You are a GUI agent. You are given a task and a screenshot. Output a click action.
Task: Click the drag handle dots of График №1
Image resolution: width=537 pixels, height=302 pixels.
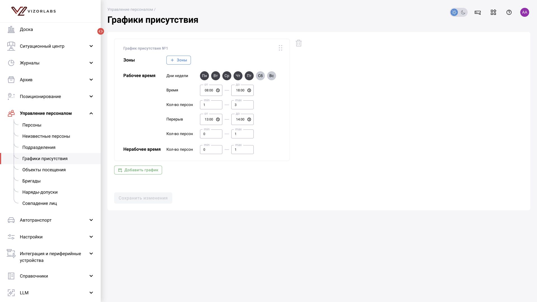[x=281, y=48]
